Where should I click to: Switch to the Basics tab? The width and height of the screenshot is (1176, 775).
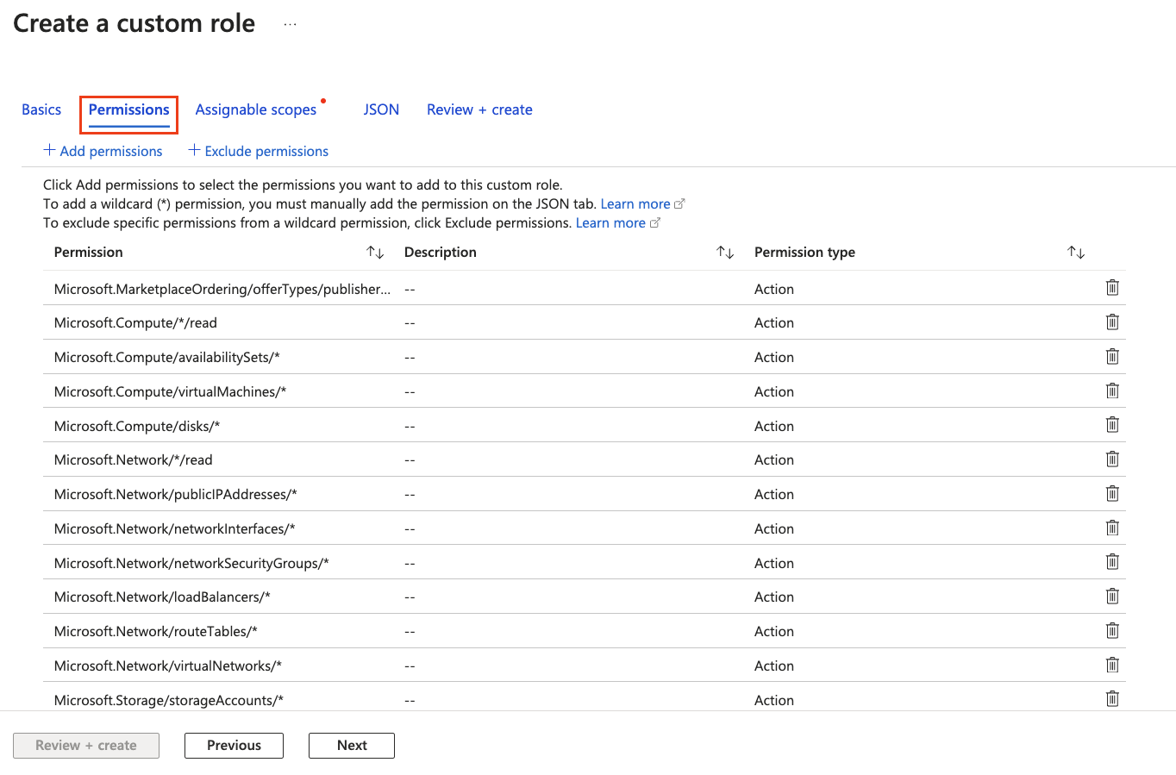pos(41,109)
